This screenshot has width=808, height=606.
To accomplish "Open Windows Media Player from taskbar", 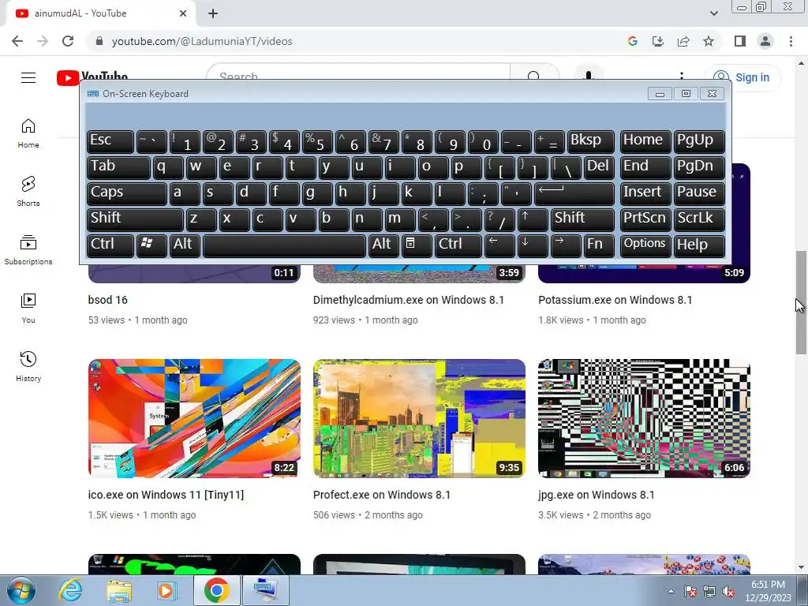I will tap(167, 590).
